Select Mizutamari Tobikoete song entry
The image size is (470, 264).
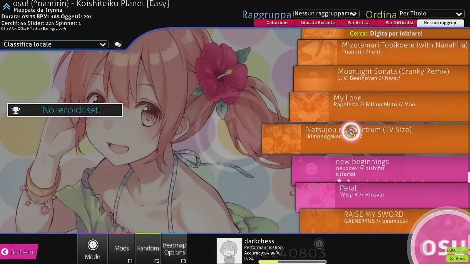tap(384, 52)
